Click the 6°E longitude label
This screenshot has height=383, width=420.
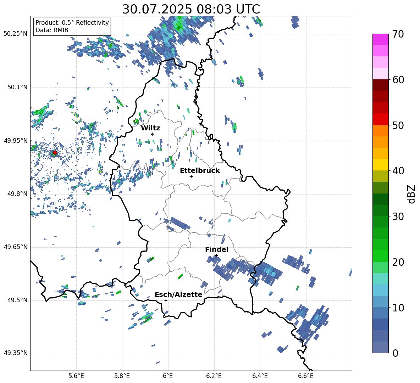[168, 376]
